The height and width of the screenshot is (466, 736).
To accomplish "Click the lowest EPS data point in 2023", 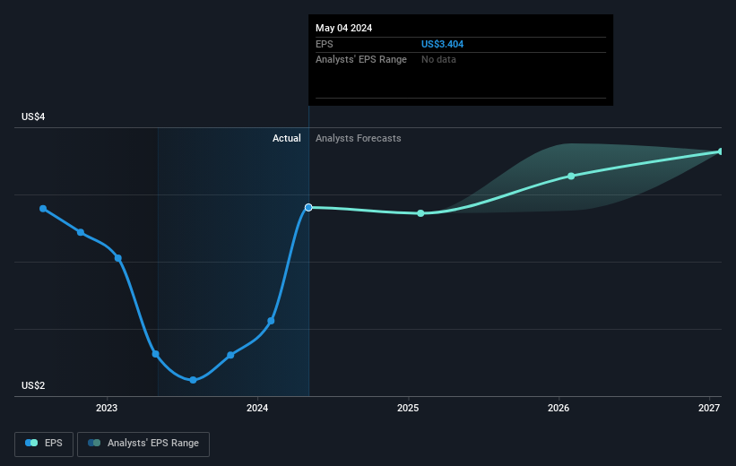I will (193, 380).
